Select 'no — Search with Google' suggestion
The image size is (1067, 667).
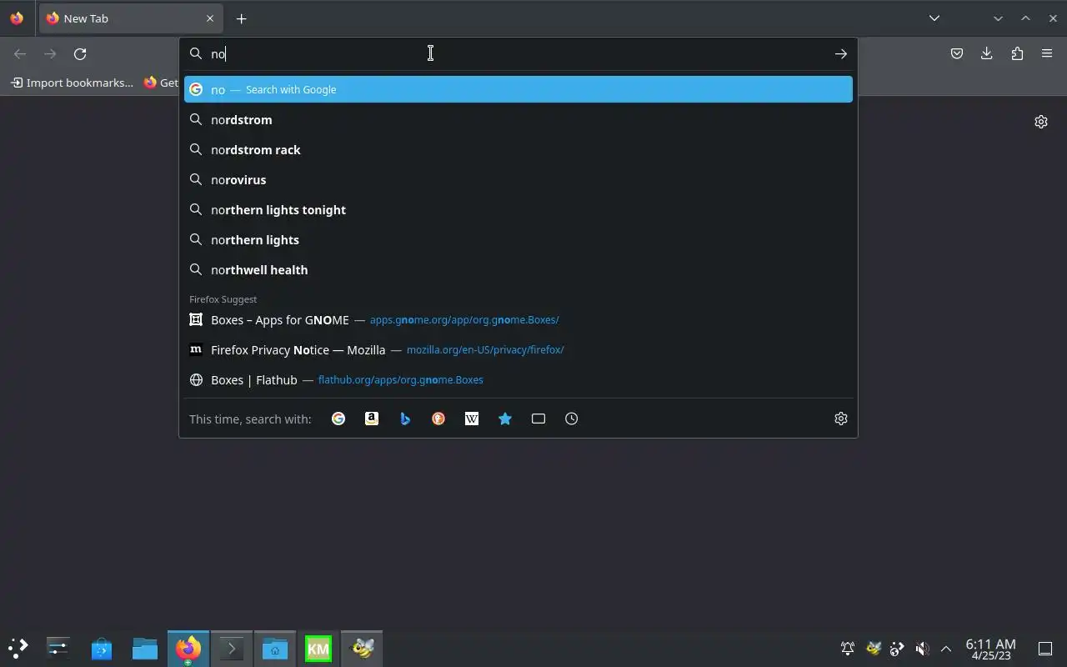pos(518,89)
